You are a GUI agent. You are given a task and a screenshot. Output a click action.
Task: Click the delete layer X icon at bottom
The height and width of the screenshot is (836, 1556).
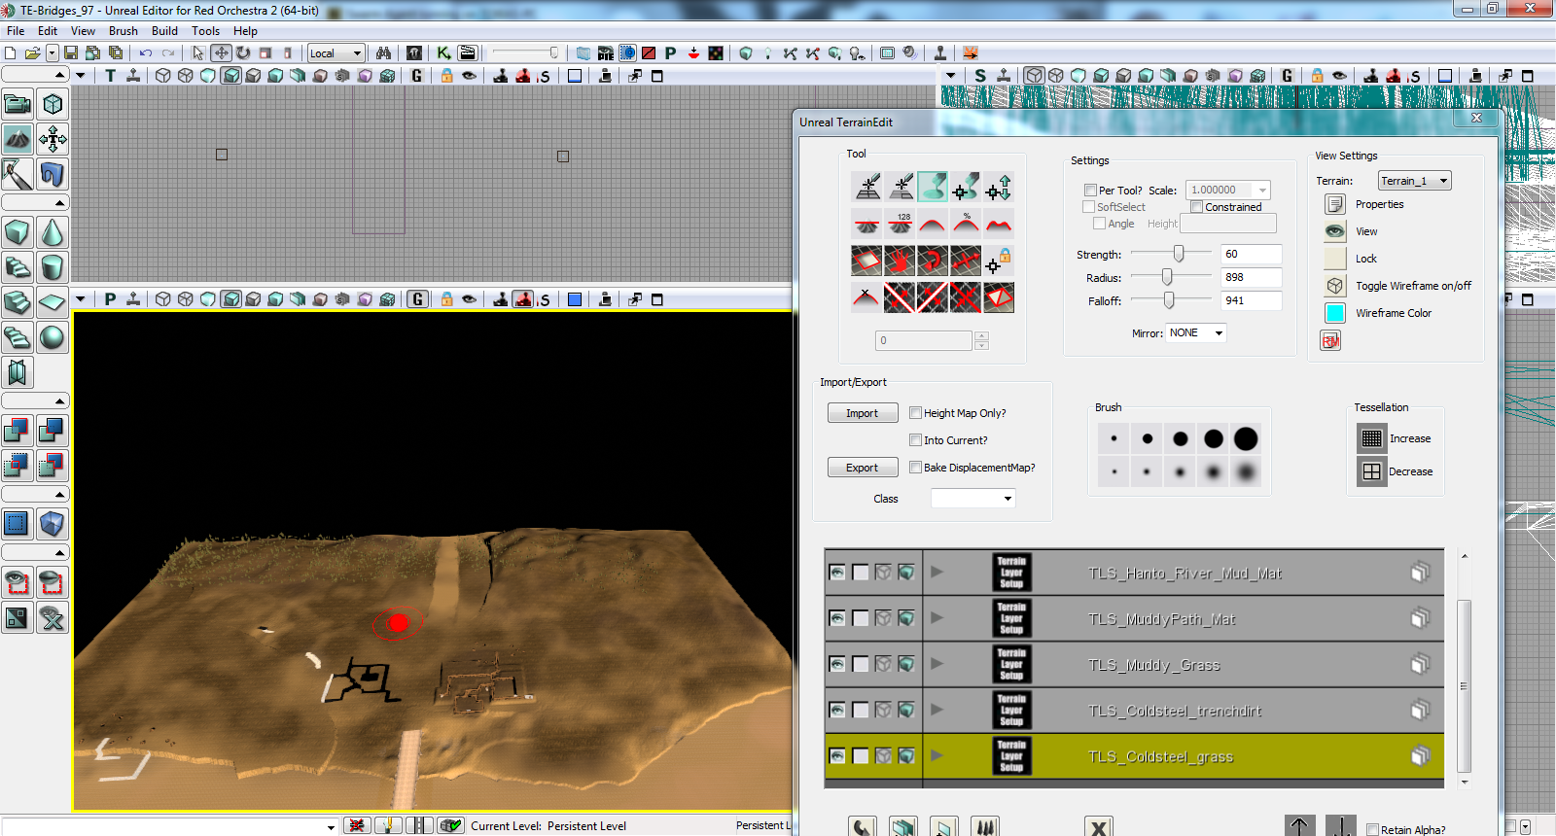[1098, 827]
